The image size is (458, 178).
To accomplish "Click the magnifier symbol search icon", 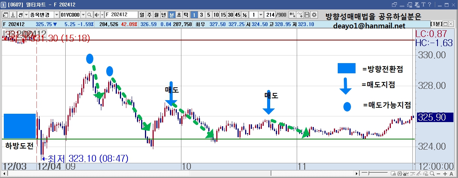I will [90, 15].
